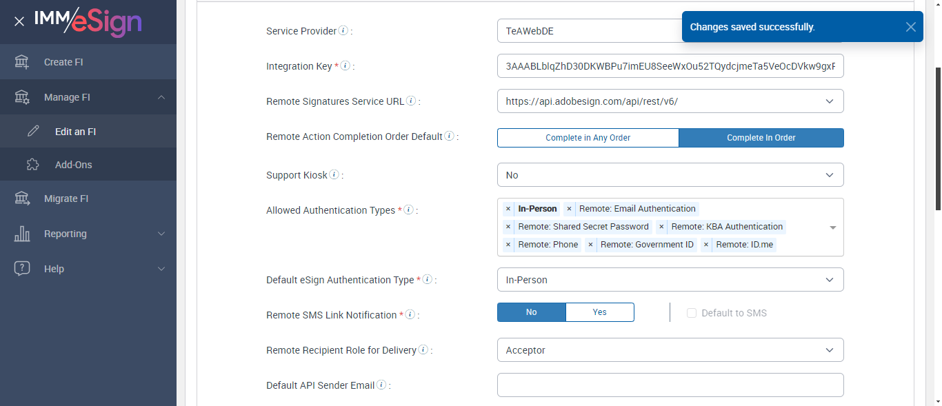Expand Remote Recipient Role for Delivery dropdown
Screen dimensions: 942x406
pos(670,350)
